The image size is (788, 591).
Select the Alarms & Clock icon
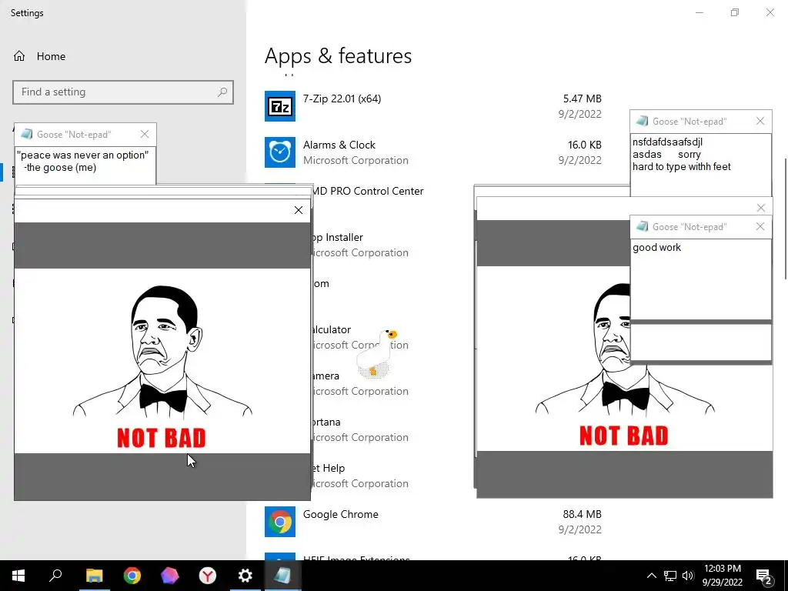[x=280, y=152]
